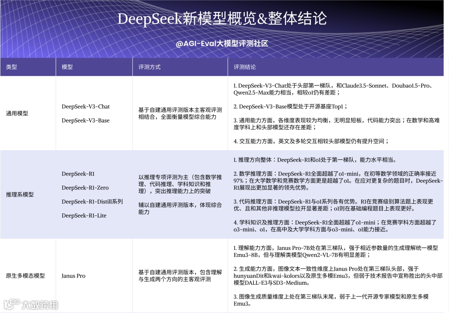
Task: Click conclusion '4. 学科知识及推理方面'
Action: click(x=335, y=226)
